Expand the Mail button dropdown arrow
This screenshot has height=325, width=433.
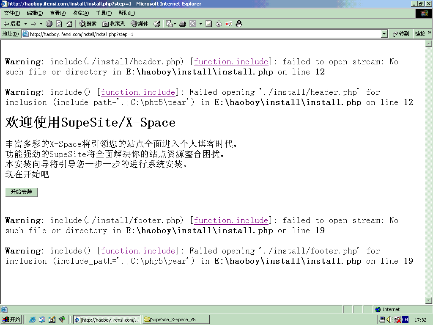click(x=175, y=24)
